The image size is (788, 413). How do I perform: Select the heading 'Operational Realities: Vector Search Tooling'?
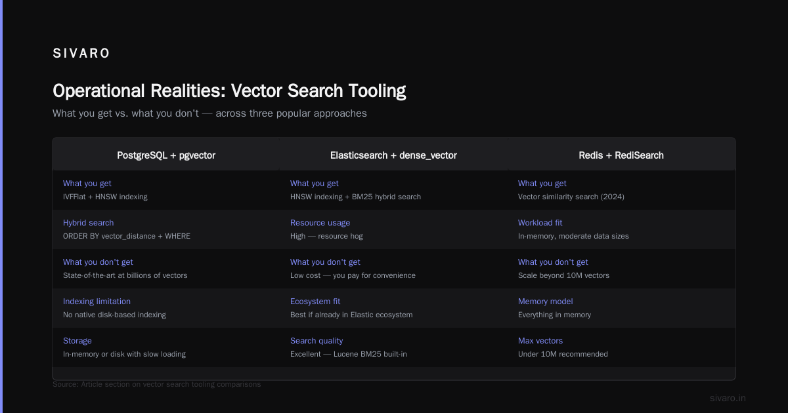229,90
